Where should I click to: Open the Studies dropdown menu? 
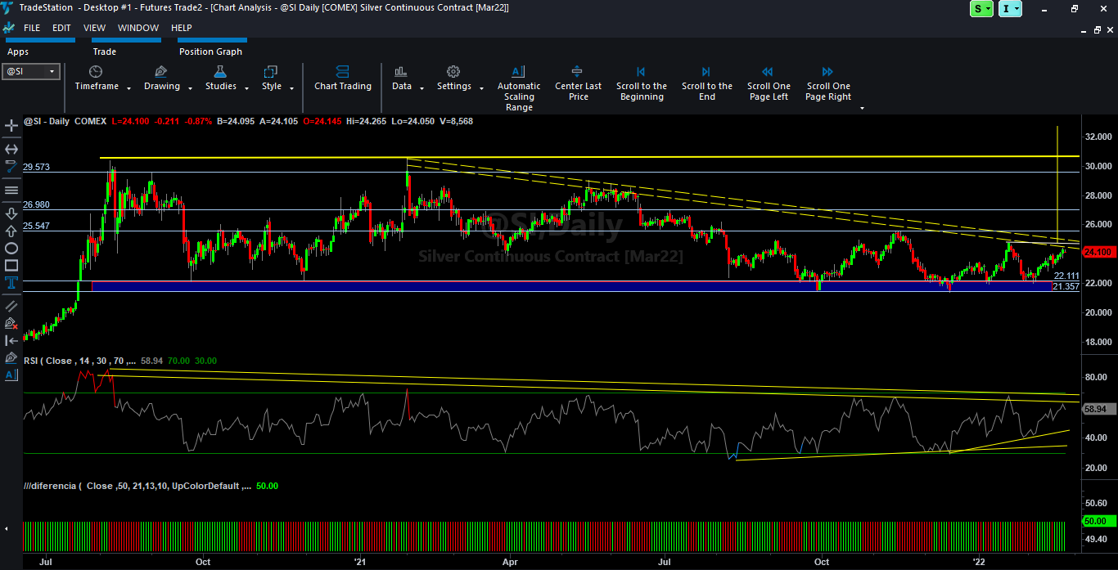[225, 79]
